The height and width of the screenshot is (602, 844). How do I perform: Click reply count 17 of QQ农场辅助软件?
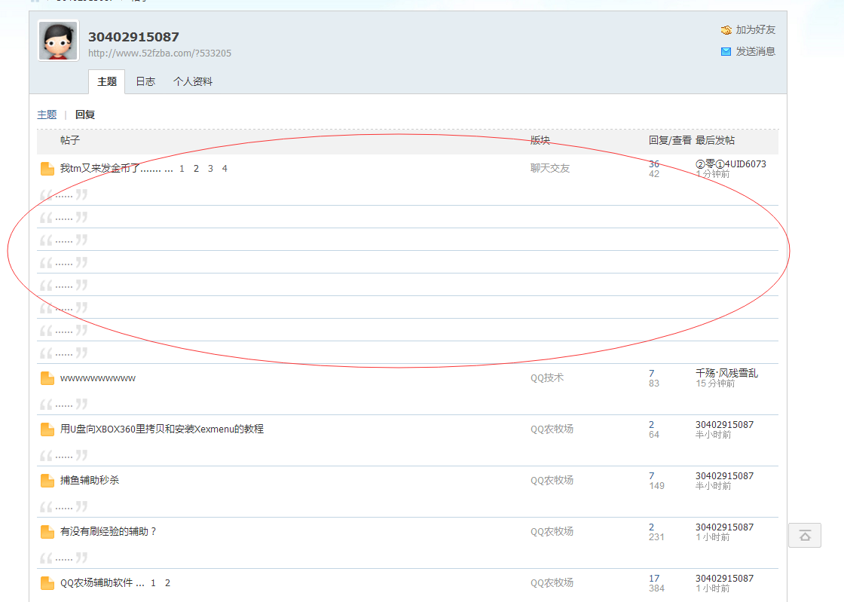click(654, 579)
